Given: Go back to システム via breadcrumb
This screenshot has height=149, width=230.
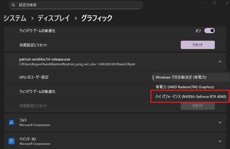Looking at the screenshot, I should click(x=15, y=18).
